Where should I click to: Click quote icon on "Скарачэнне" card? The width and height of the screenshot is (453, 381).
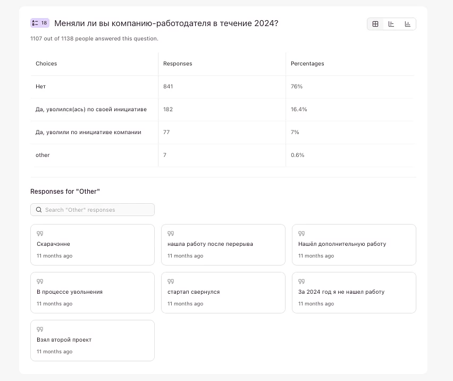40,234
